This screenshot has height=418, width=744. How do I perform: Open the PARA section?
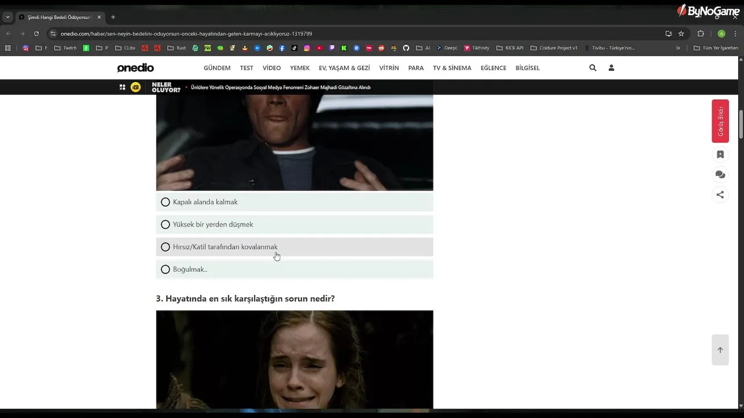click(416, 68)
